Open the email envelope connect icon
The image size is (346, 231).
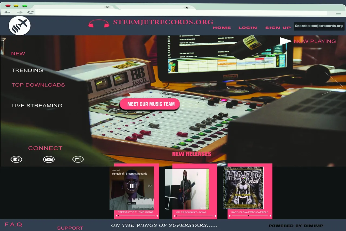pyautogui.click(x=49, y=160)
